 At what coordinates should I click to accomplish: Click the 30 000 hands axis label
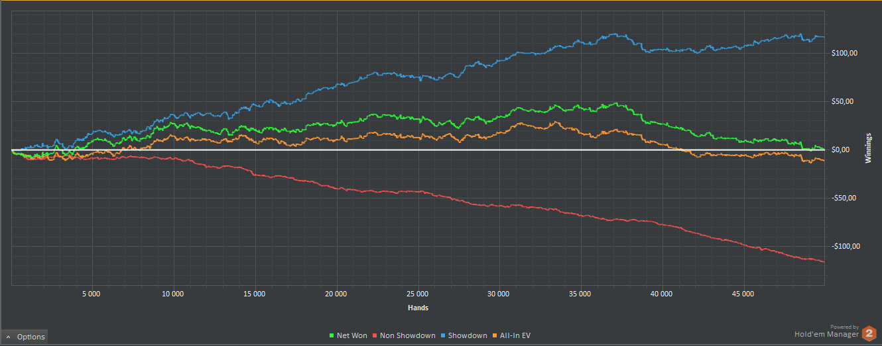click(499, 293)
